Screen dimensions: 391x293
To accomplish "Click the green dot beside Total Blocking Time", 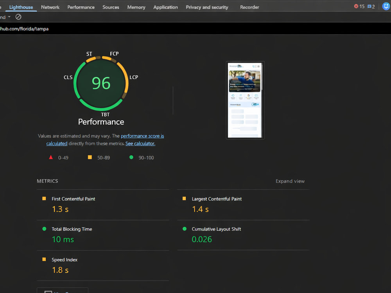I will pos(45,229).
